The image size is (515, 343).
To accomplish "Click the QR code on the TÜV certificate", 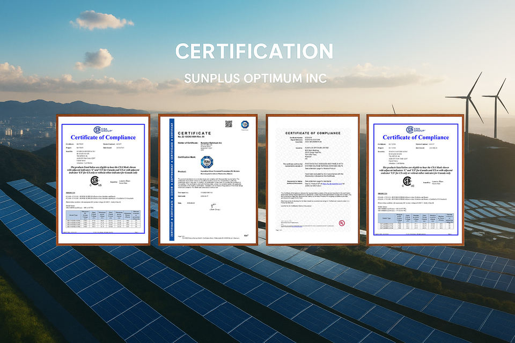I will [229, 124].
